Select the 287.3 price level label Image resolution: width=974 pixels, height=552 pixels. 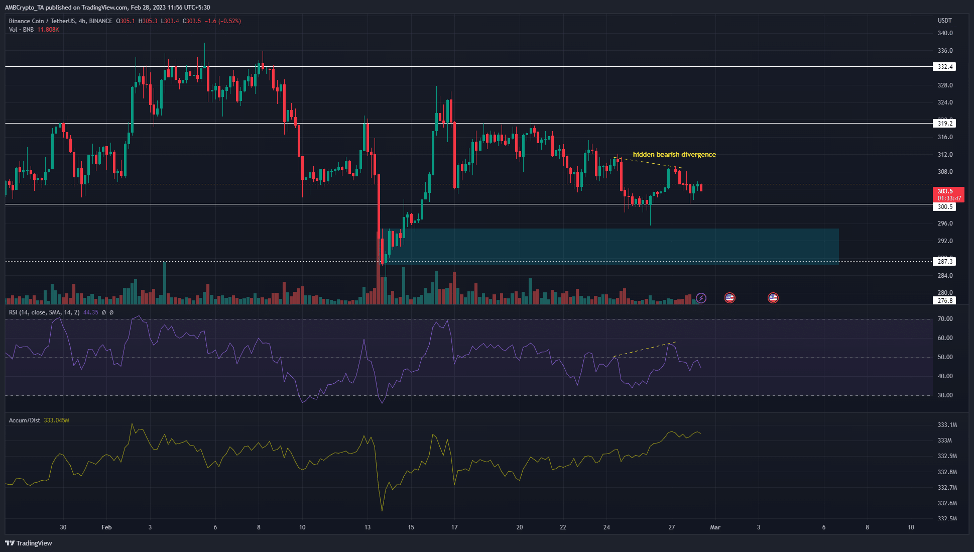coord(944,262)
